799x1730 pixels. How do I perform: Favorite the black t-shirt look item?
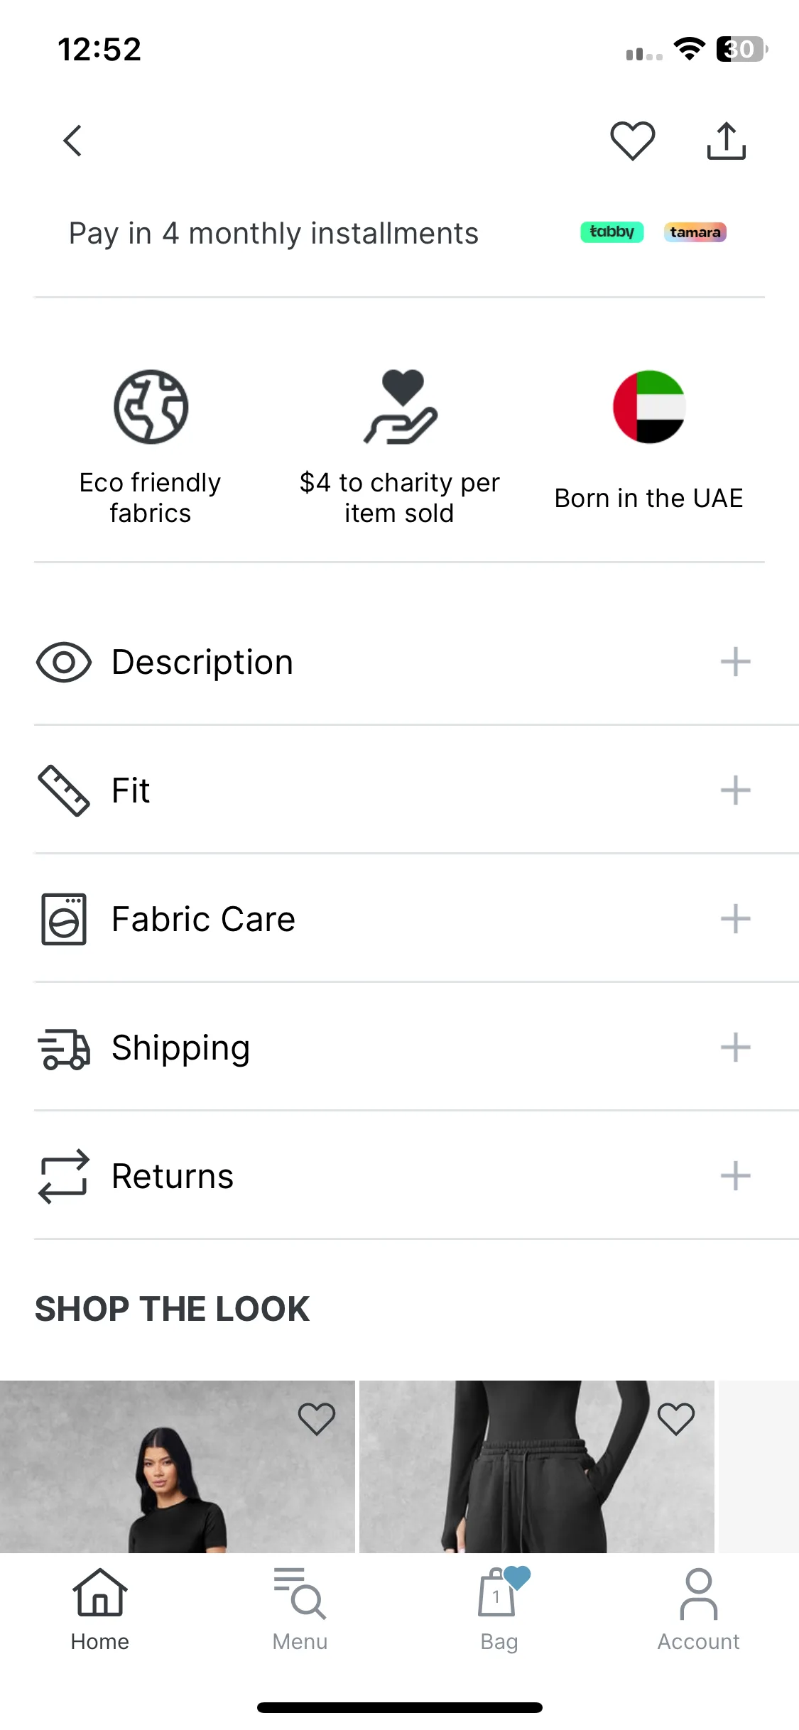point(316,1419)
